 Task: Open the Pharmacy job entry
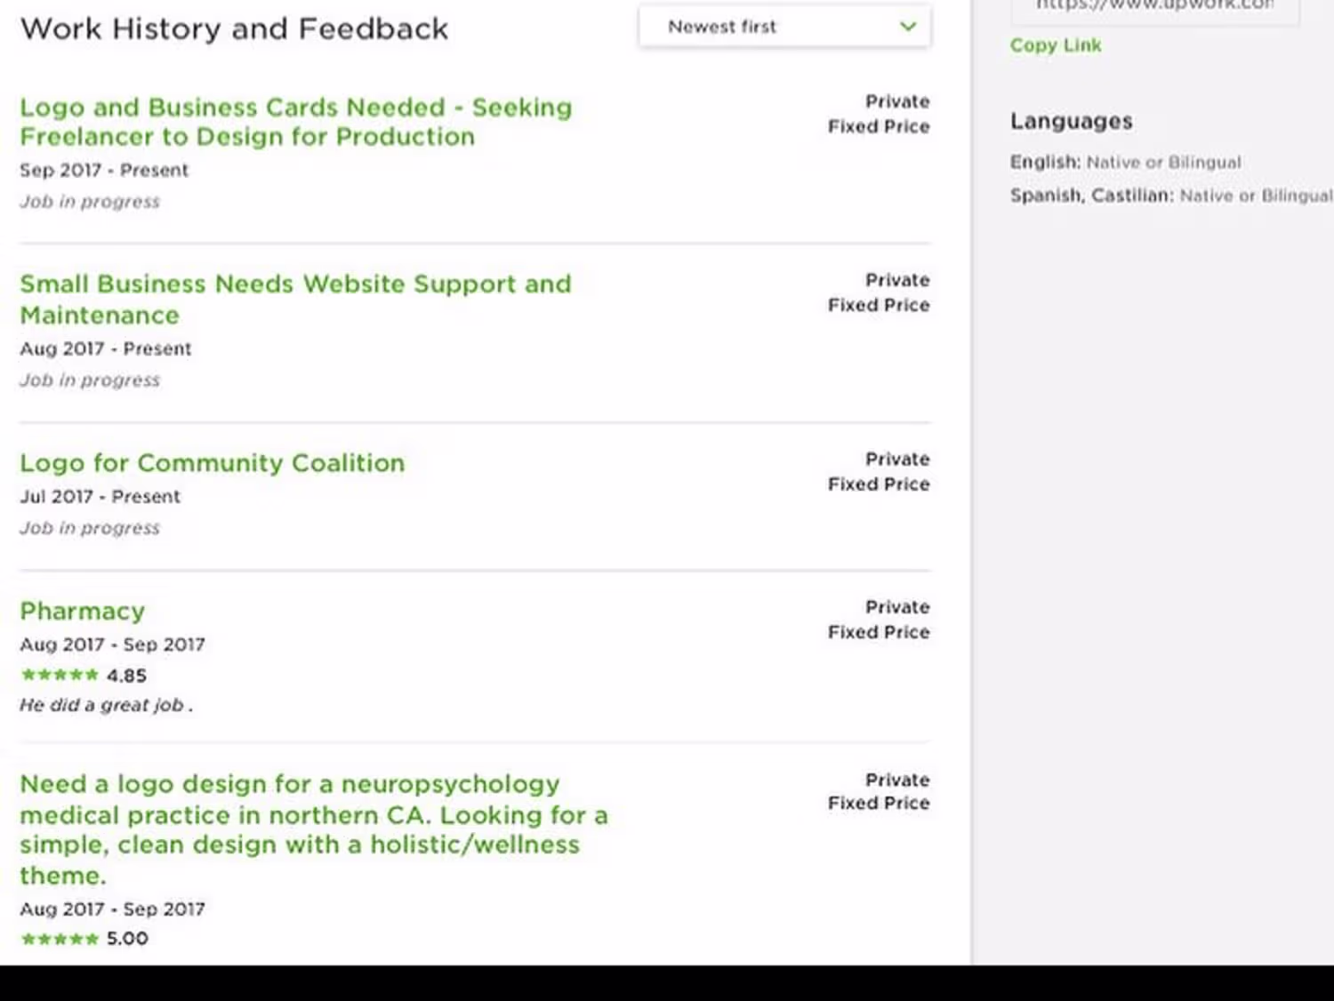(82, 611)
